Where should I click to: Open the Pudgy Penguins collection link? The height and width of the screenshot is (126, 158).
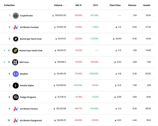tap(28, 97)
